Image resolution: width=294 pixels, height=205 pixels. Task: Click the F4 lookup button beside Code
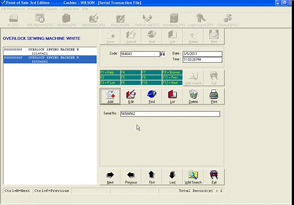(x=162, y=54)
